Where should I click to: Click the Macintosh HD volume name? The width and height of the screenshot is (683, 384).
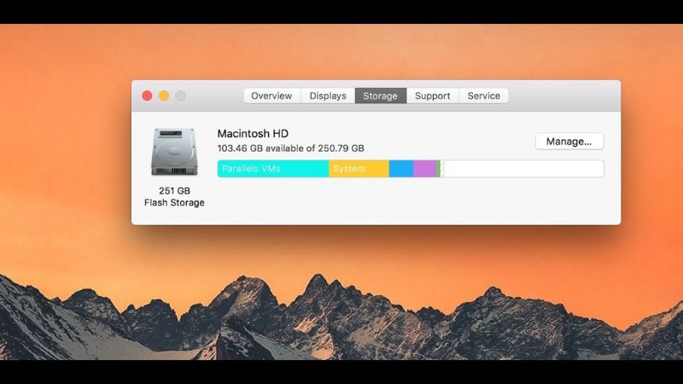[253, 134]
